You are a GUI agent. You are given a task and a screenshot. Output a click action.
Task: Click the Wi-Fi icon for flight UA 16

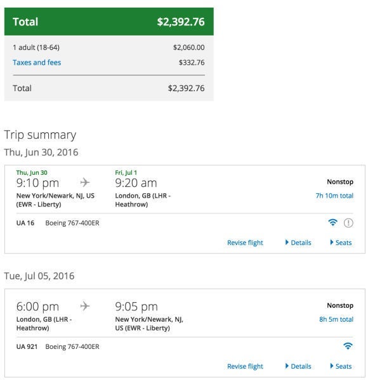[x=332, y=222]
